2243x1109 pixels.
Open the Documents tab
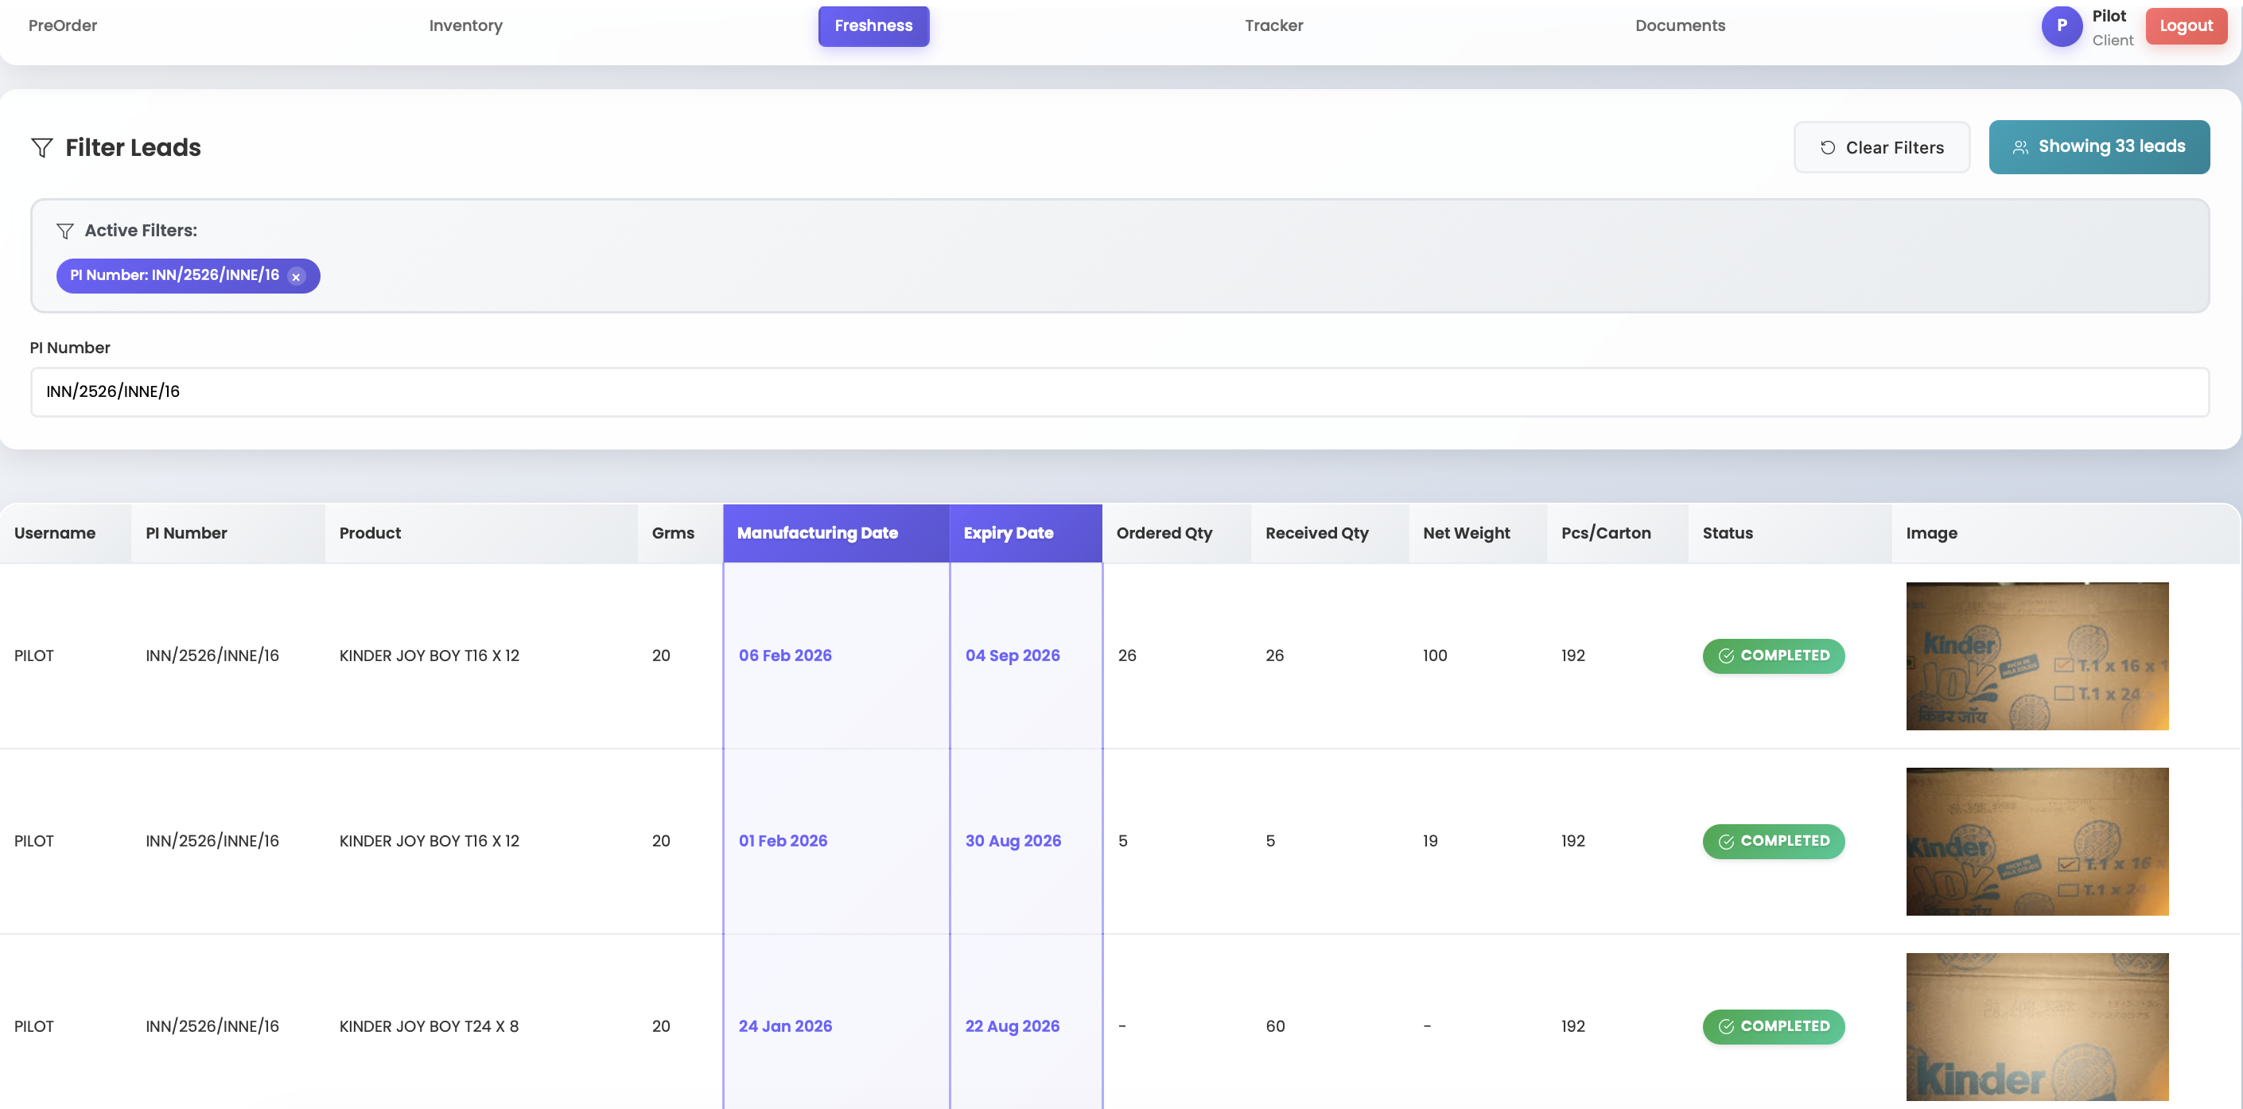click(x=1679, y=26)
